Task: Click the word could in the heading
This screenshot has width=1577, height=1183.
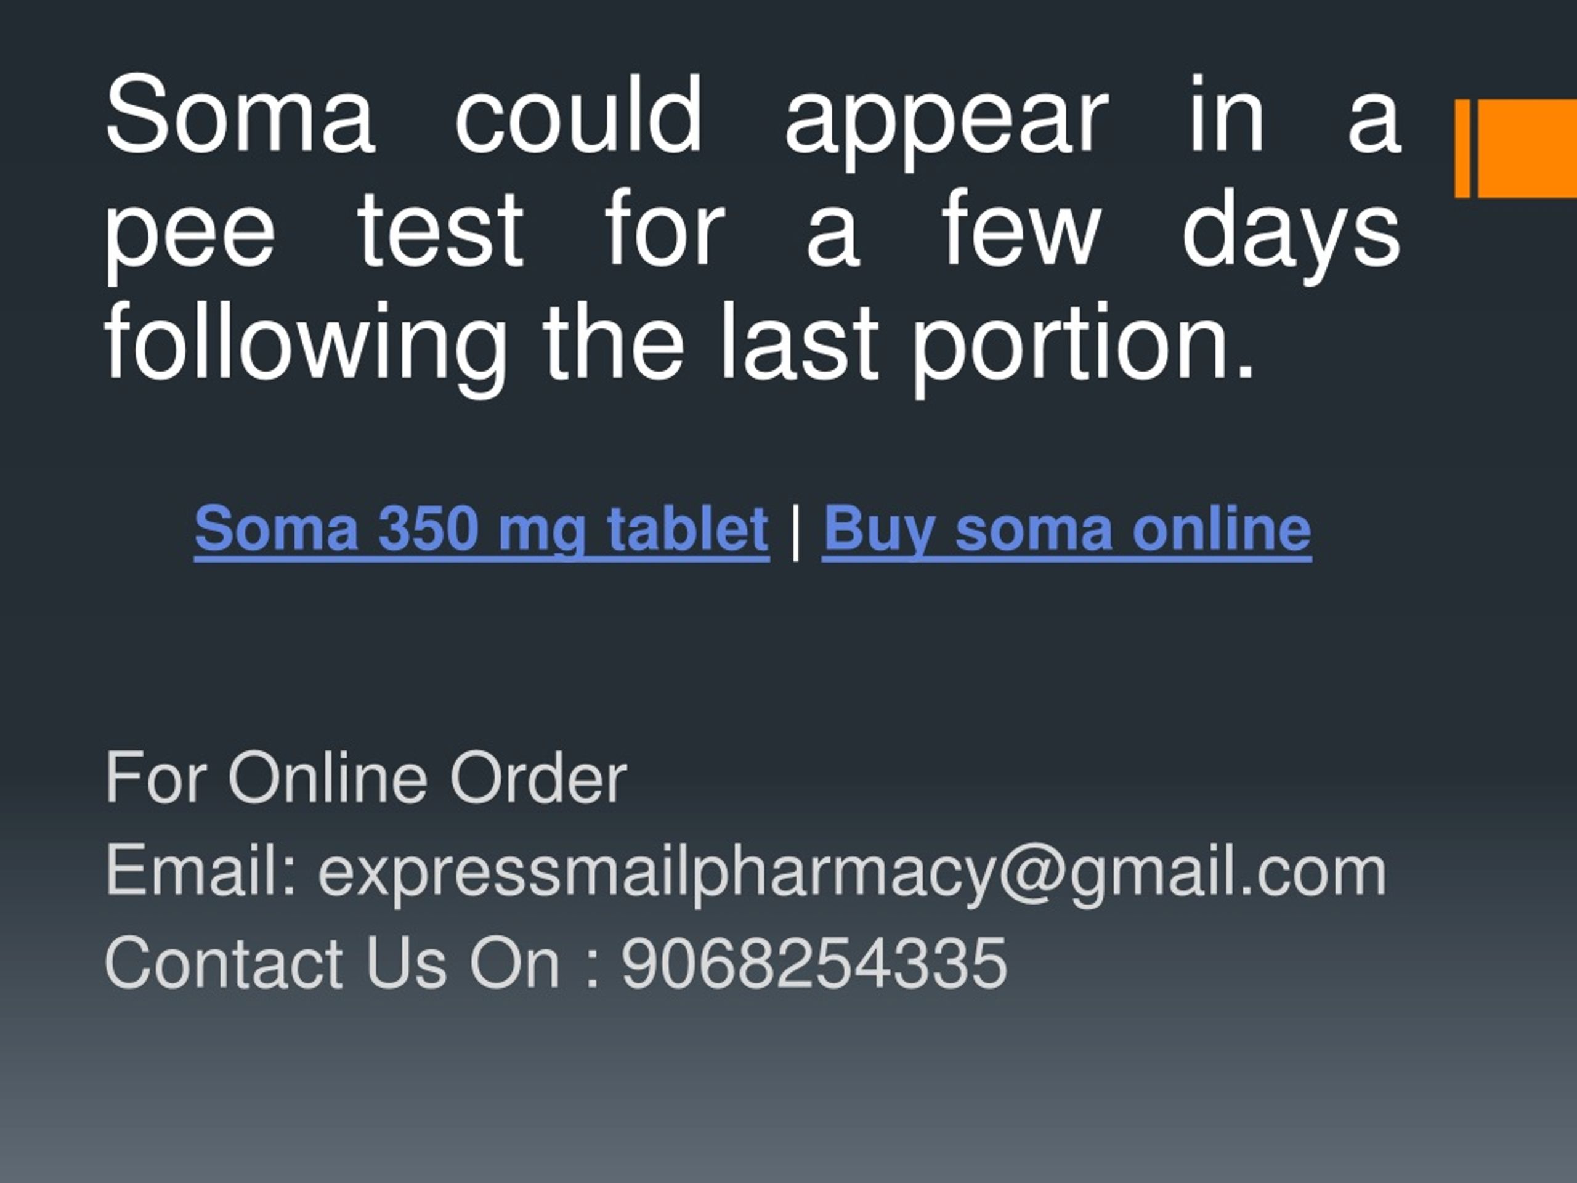Action: (x=579, y=114)
